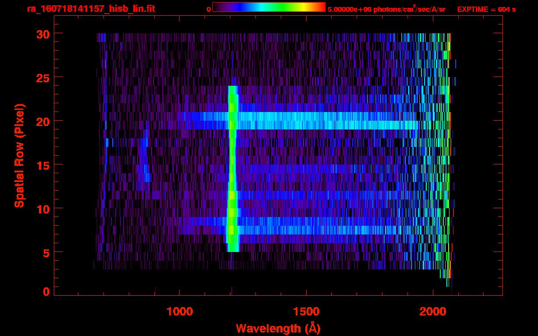Click the 2000 wavelength tick label
The width and height of the screenshot is (538, 336).
tap(433, 311)
